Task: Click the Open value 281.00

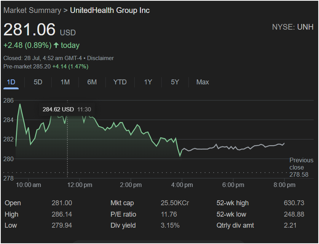Action: pyautogui.click(x=62, y=203)
